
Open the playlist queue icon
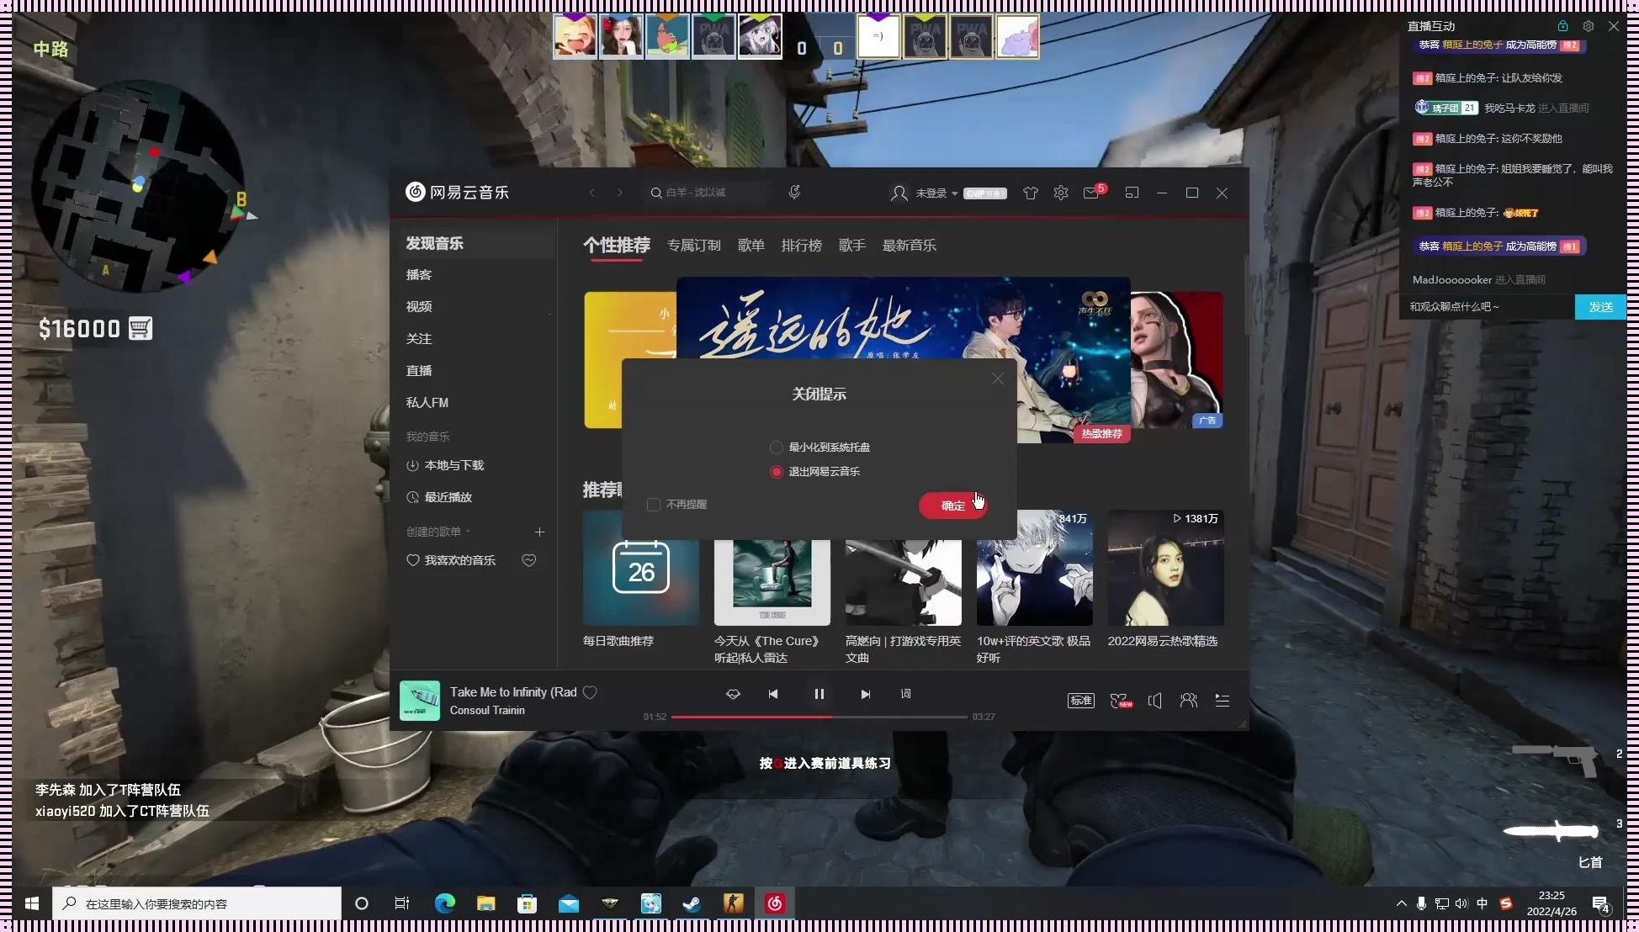(1223, 700)
